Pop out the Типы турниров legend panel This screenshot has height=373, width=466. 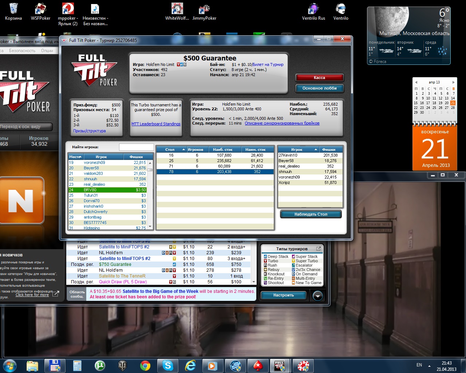319,249
